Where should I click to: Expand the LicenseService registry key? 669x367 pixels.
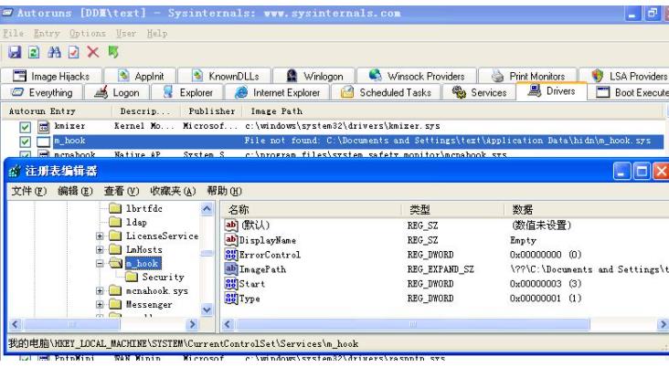click(x=100, y=236)
